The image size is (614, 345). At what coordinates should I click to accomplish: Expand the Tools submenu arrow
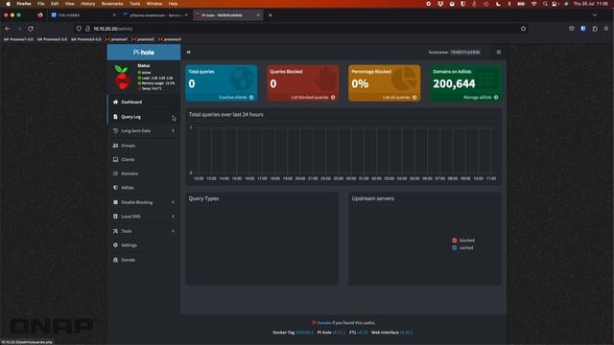coord(173,231)
